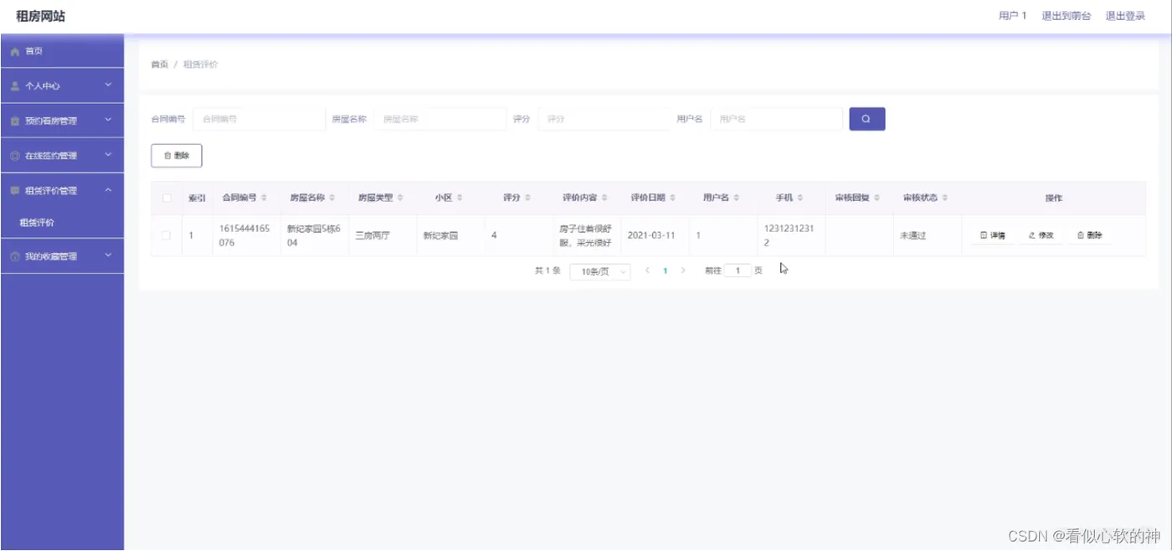Select page number 1 in pagination
This screenshot has height=551, width=1172.
666,271
